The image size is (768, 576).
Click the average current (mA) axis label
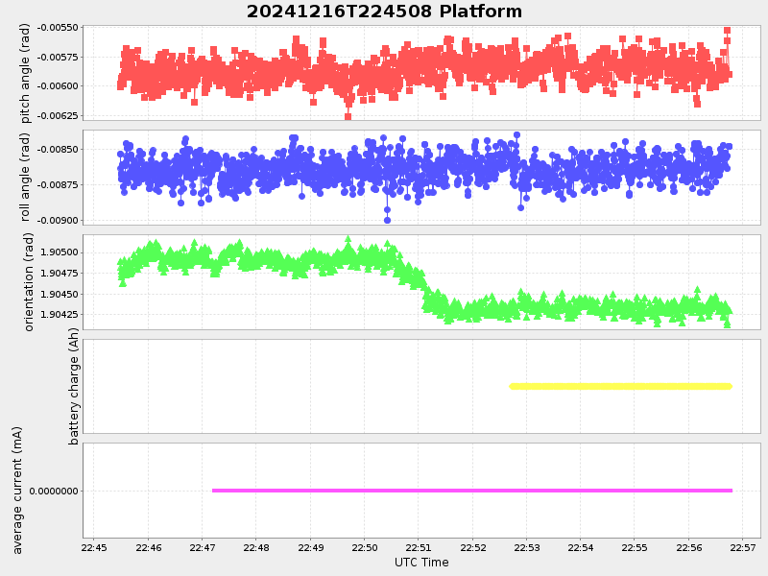pyautogui.click(x=17, y=491)
